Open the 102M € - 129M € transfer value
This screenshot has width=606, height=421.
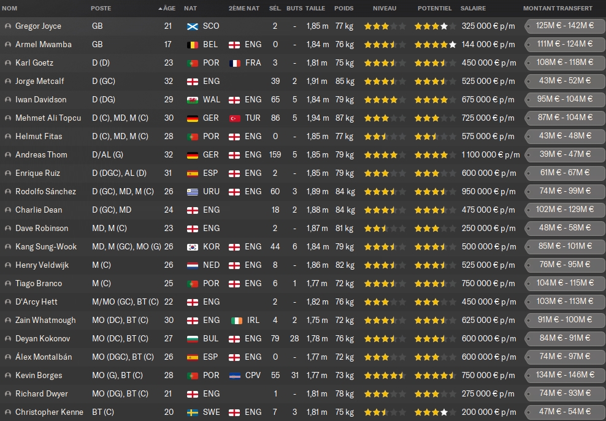pyautogui.click(x=565, y=210)
